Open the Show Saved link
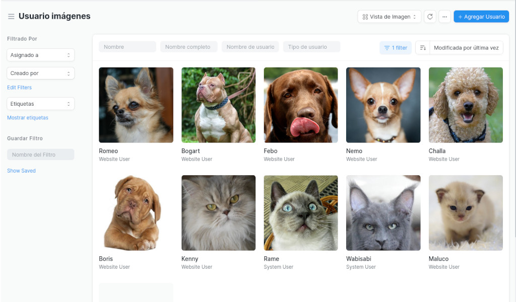The width and height of the screenshot is (516, 302). [x=21, y=171]
